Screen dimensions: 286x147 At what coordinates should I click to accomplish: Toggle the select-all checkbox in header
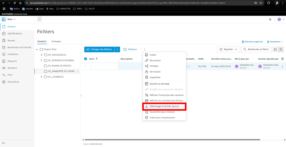pos(86,59)
